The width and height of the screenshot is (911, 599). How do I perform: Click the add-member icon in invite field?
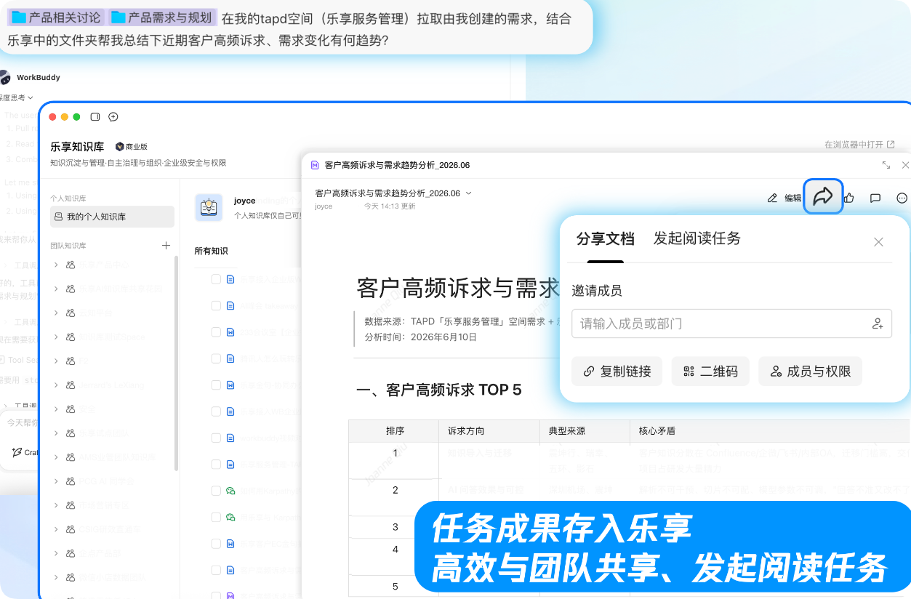(x=878, y=323)
